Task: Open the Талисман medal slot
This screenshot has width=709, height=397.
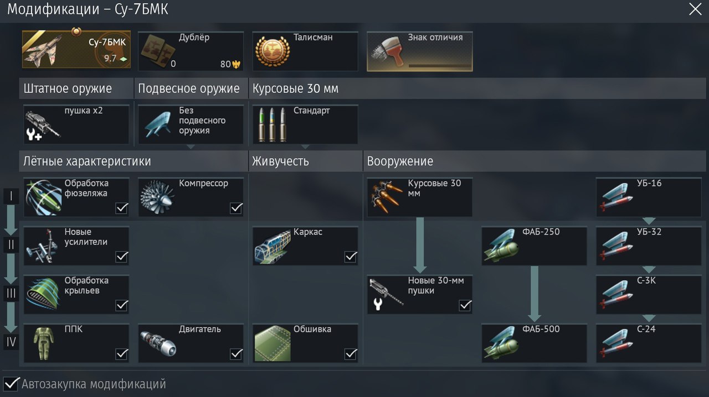Action: (305, 51)
